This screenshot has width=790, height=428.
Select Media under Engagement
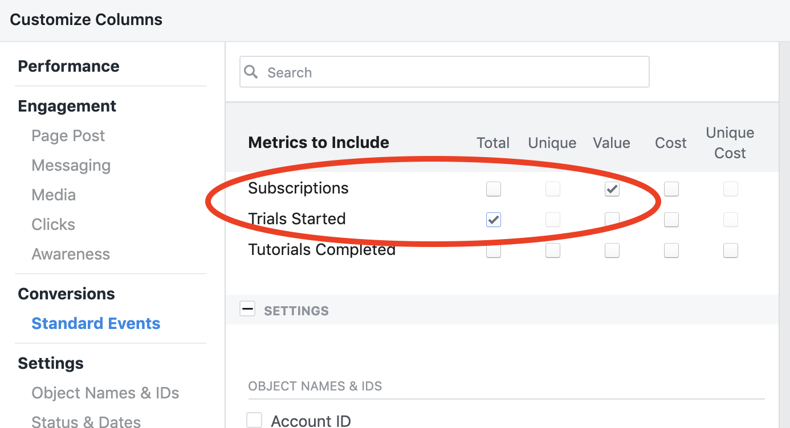coord(54,195)
